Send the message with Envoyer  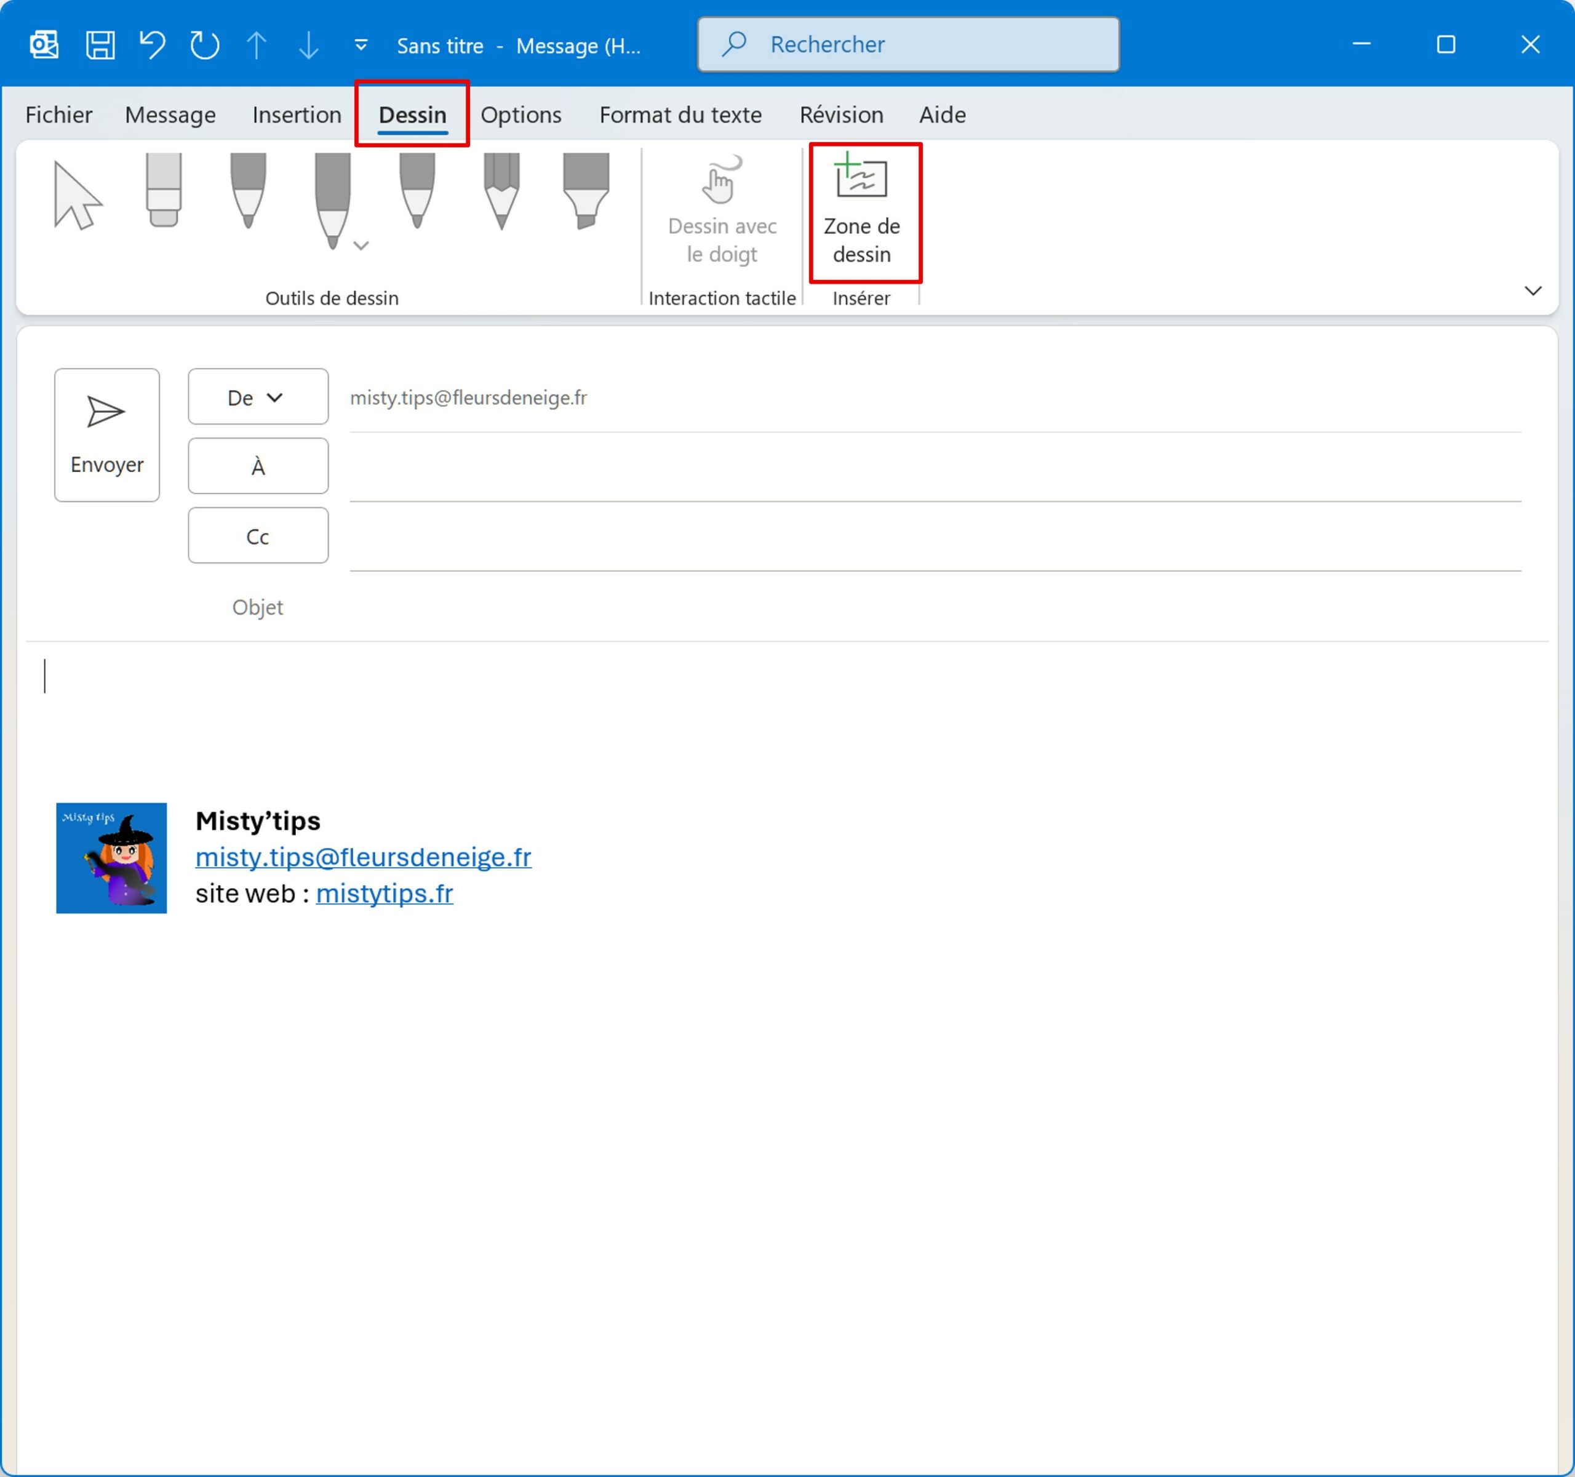coord(107,434)
